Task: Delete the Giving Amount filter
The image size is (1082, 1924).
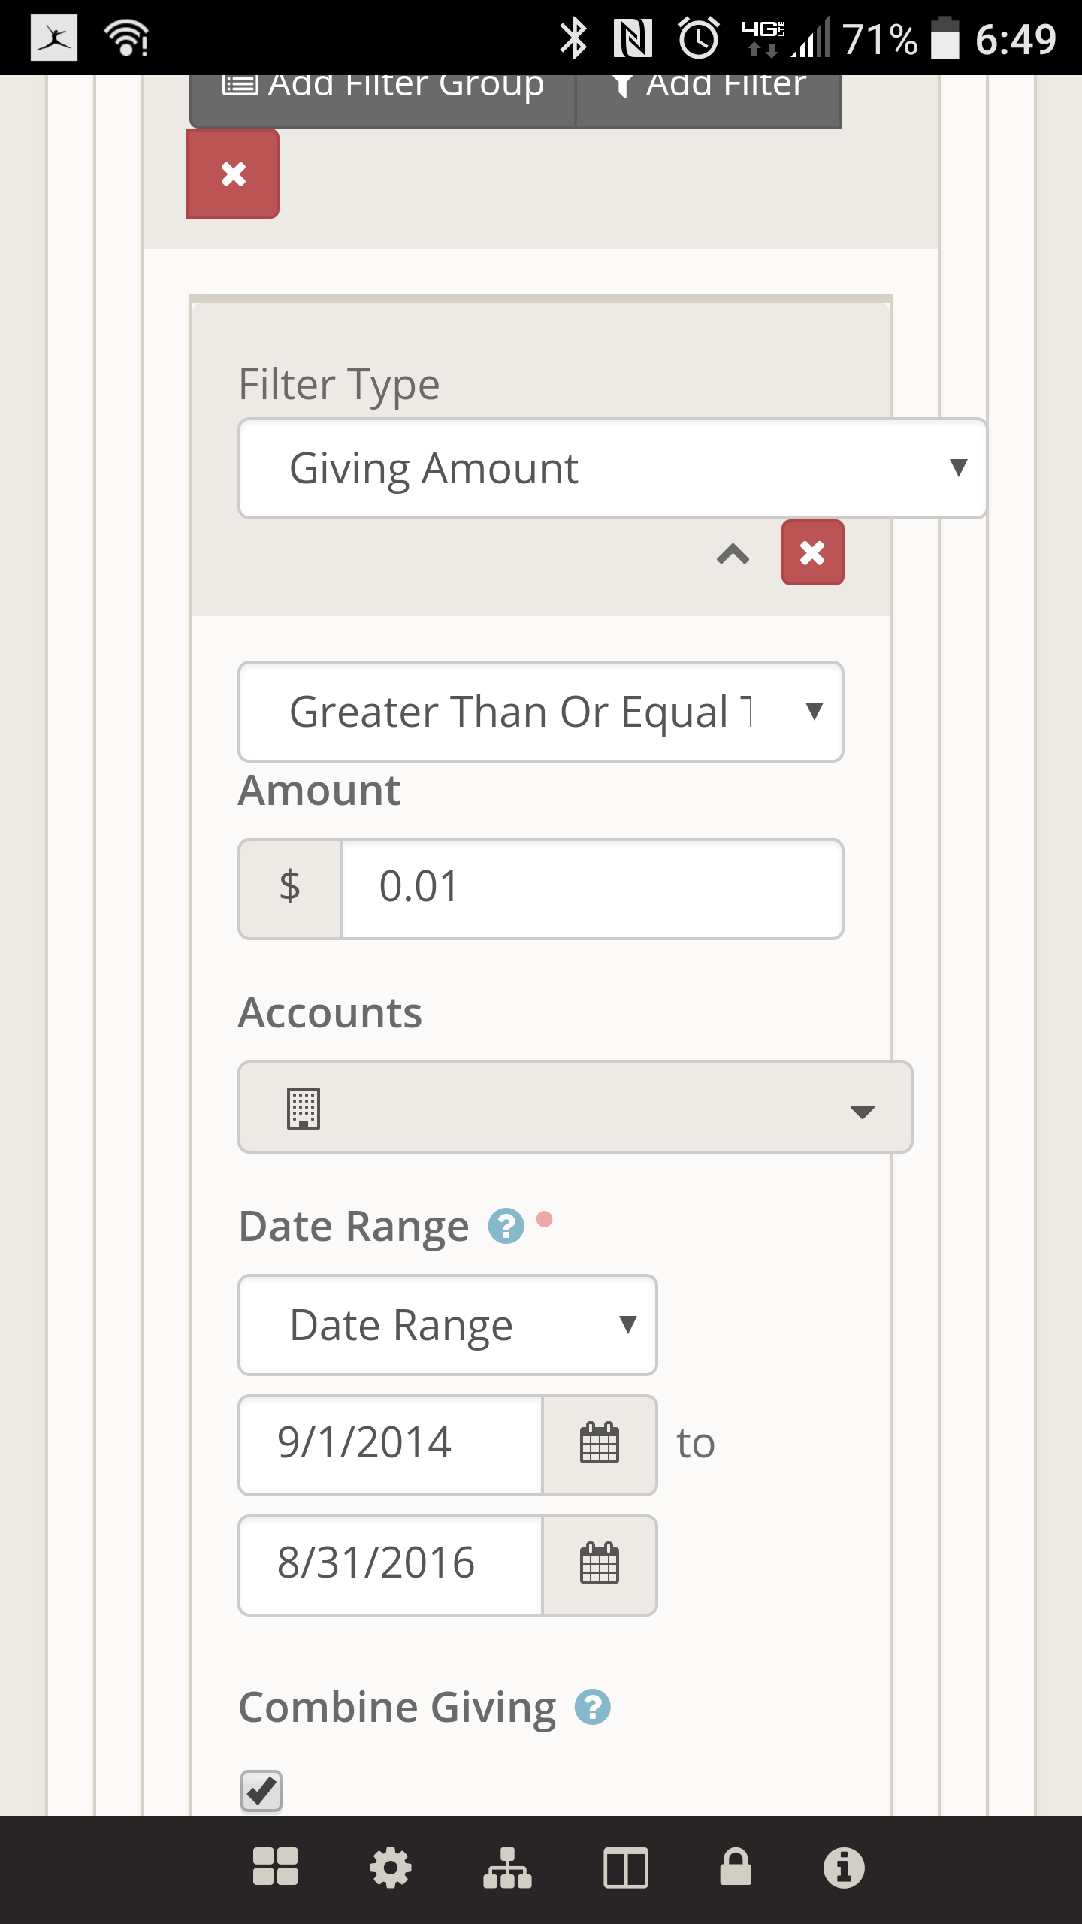Action: tap(812, 553)
